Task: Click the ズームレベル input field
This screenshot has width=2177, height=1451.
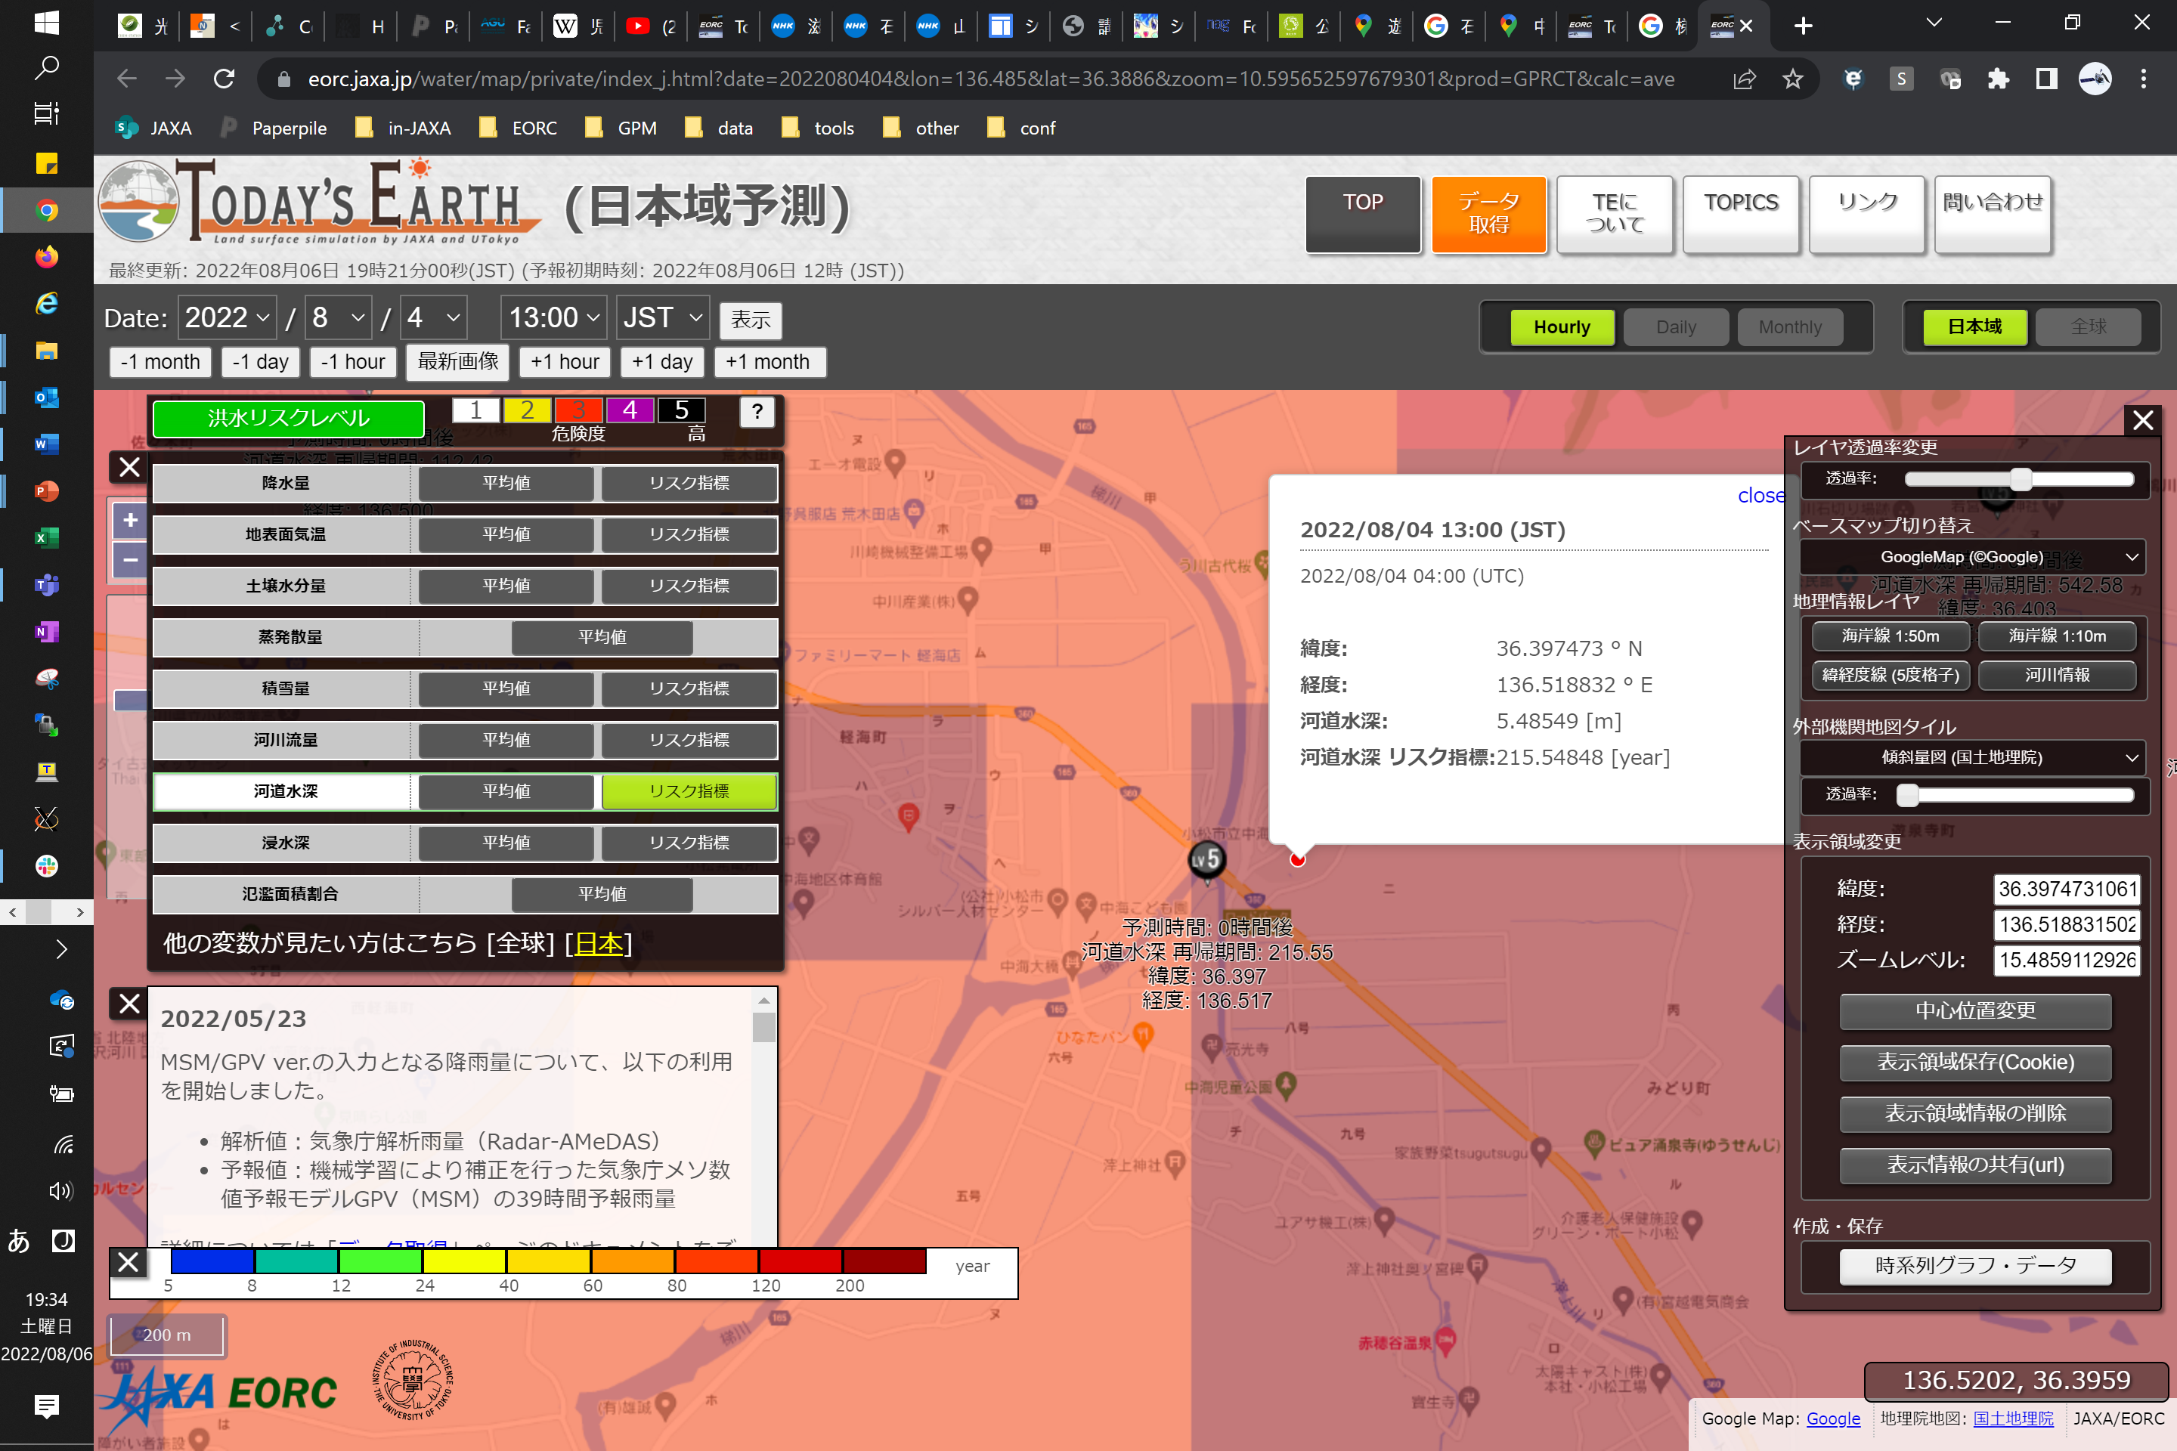Action: 2066,960
